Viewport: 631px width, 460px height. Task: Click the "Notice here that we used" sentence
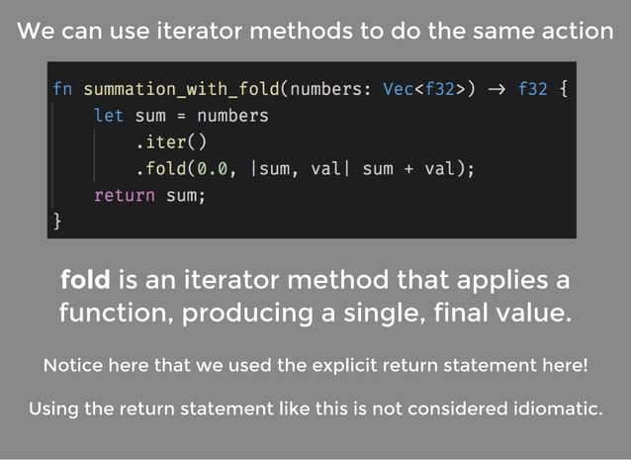pyautogui.click(x=315, y=365)
